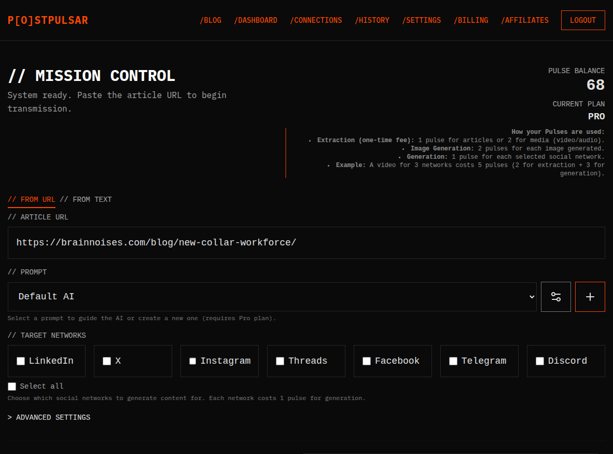The height and width of the screenshot is (454, 613).
Task: Enable the LinkedIn network checkbox
Action: pos(20,361)
